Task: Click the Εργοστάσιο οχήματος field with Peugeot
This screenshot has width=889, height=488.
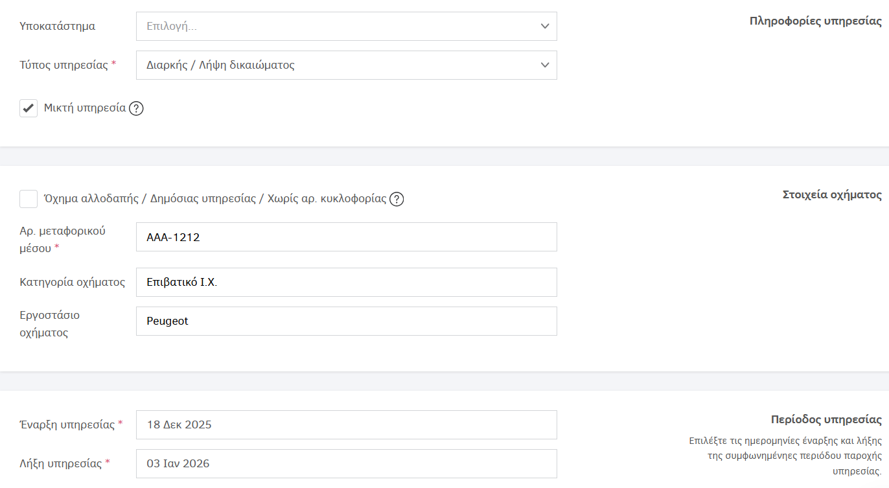Action: (346, 321)
